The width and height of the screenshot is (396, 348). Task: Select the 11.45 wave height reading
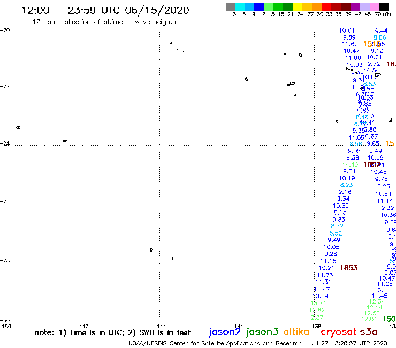pyautogui.click(x=379, y=296)
